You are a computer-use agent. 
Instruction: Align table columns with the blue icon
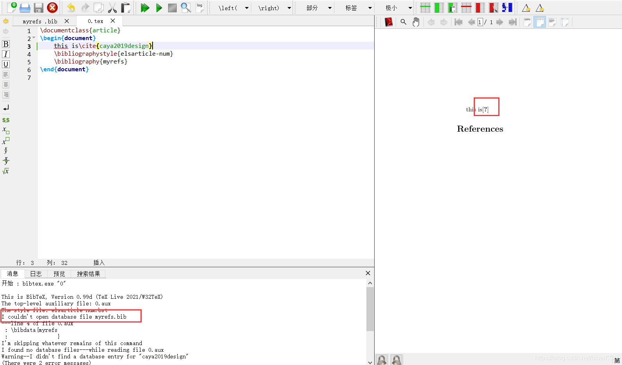[x=507, y=7]
